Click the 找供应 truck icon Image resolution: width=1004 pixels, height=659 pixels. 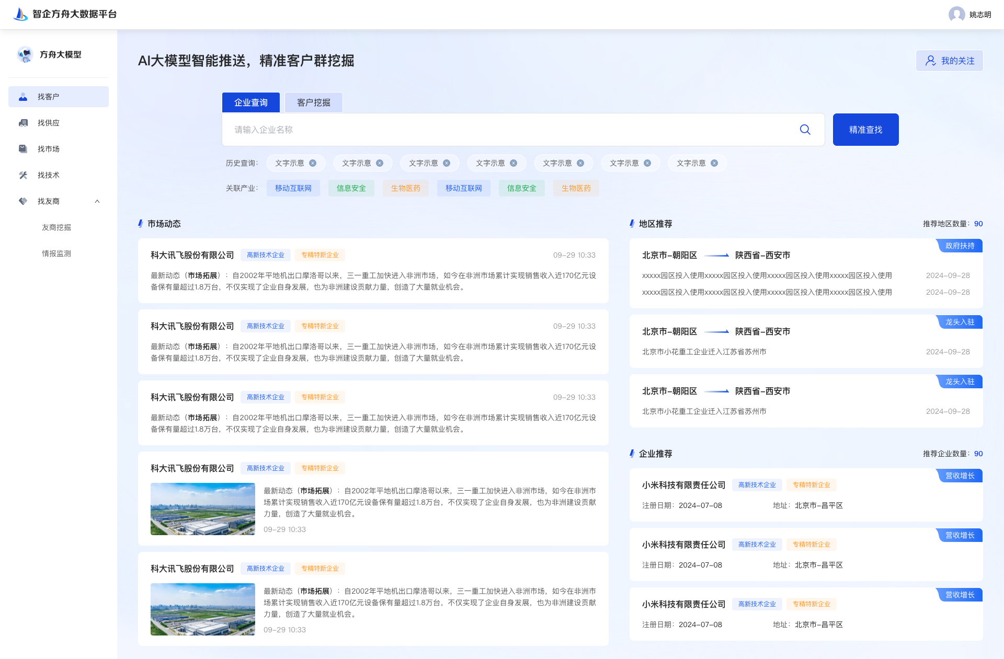tap(23, 123)
